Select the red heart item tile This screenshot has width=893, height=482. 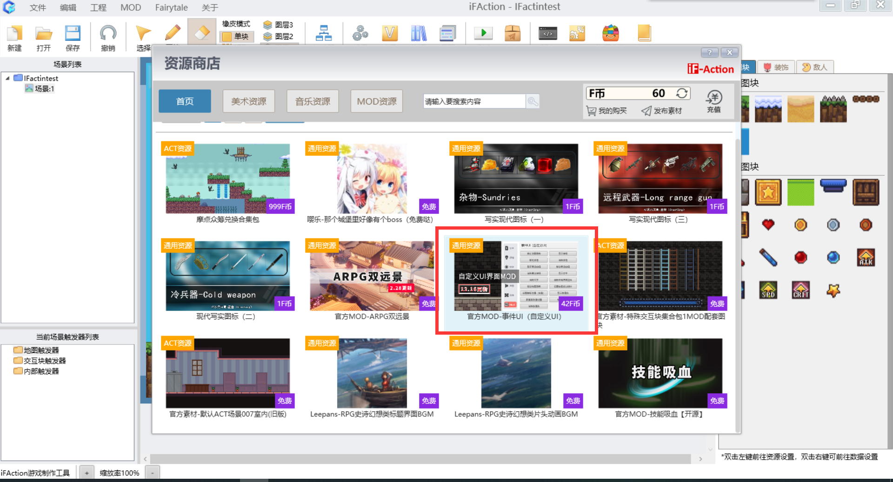(768, 225)
